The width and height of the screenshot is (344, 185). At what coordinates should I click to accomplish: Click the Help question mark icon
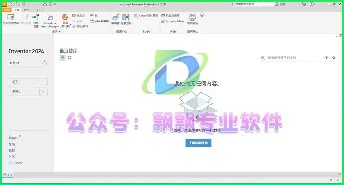(x=312, y=4)
